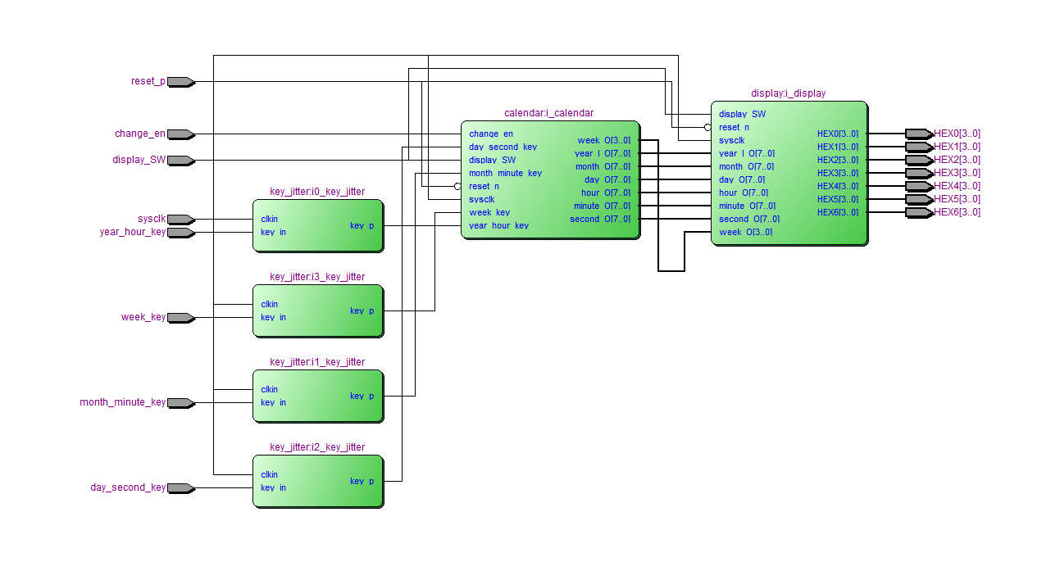1060x562 pixels.
Task: Select the change_en port on calendar block
Action: coord(491,134)
